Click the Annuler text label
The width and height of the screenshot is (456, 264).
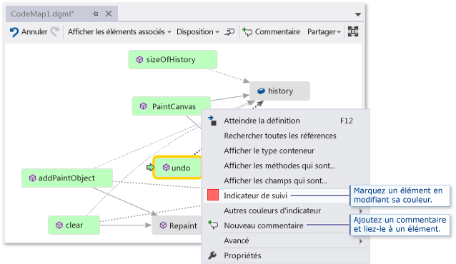(x=34, y=31)
